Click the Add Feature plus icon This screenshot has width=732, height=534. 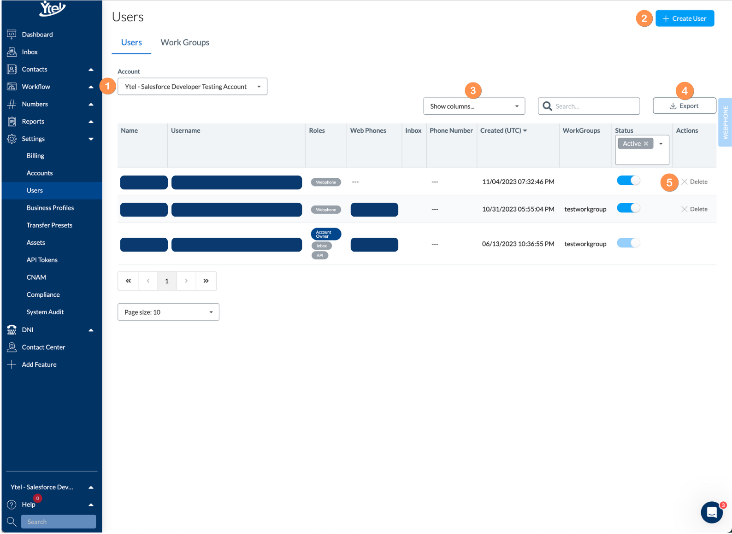click(x=12, y=364)
